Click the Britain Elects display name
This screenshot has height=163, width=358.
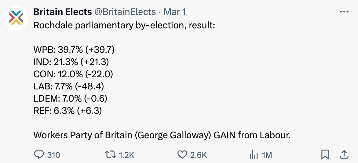pyautogui.click(x=63, y=12)
